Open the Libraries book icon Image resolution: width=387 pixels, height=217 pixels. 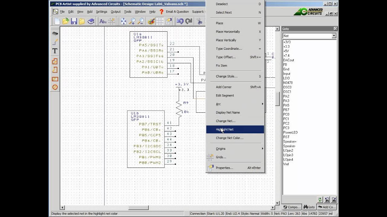[x=91, y=21]
